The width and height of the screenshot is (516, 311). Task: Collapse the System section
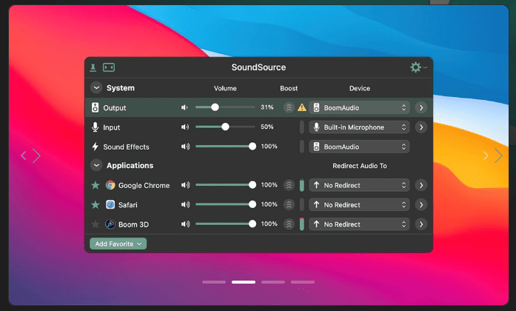point(96,88)
